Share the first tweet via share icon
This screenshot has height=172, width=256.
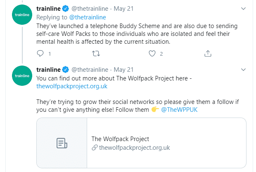[208, 54]
